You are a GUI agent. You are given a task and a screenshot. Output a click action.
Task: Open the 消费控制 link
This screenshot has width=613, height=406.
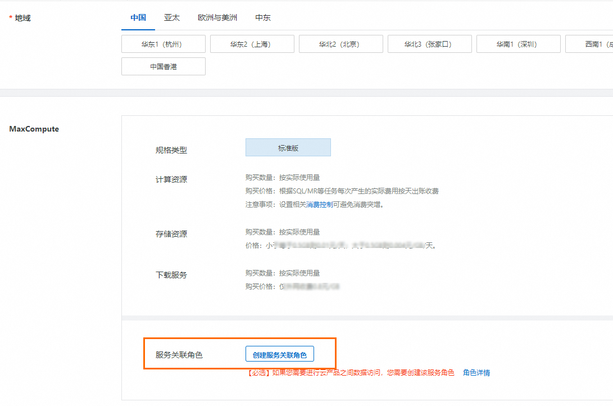point(320,205)
